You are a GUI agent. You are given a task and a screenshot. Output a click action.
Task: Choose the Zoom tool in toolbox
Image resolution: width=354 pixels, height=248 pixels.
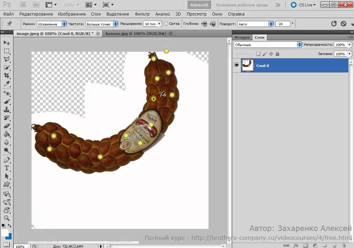tap(7, 218)
